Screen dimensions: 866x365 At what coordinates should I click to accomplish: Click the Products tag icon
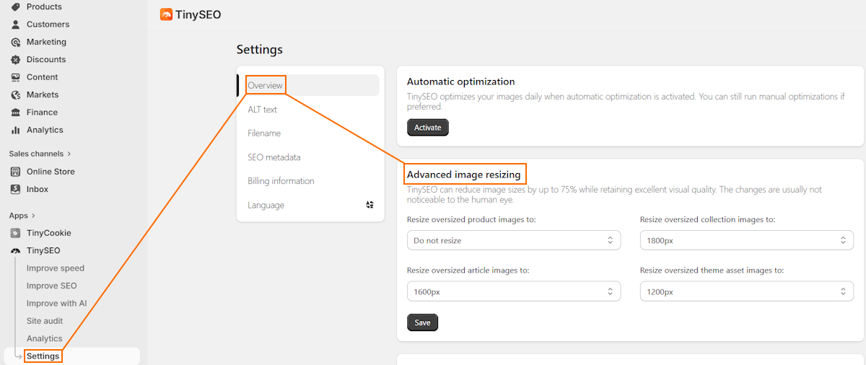point(15,6)
